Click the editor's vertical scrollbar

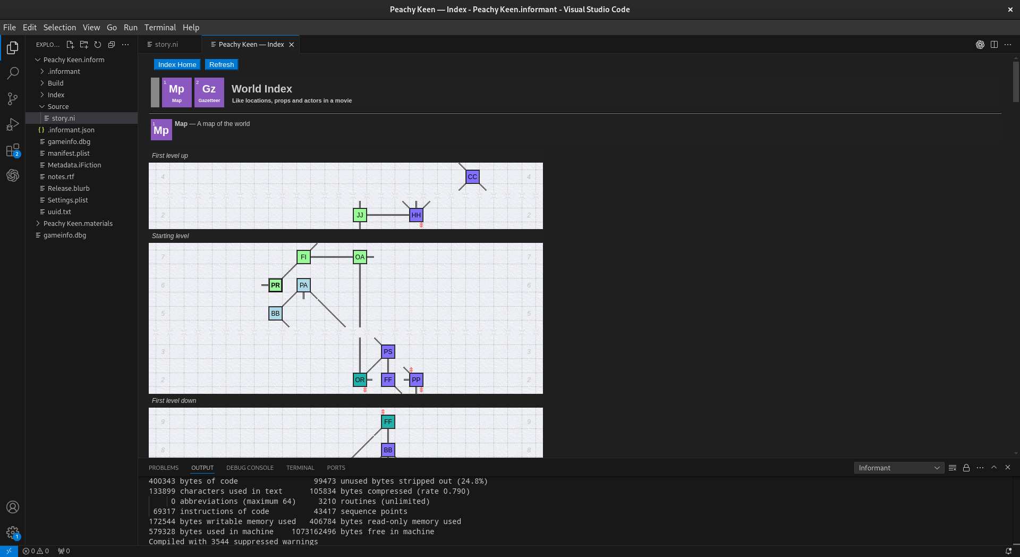click(x=1016, y=82)
